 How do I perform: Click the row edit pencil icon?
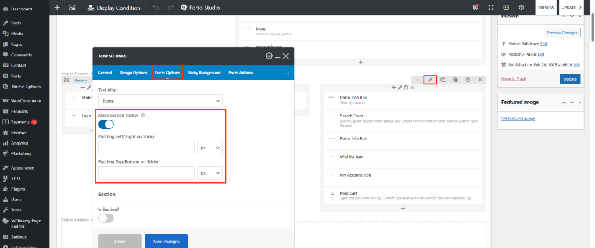(x=430, y=79)
